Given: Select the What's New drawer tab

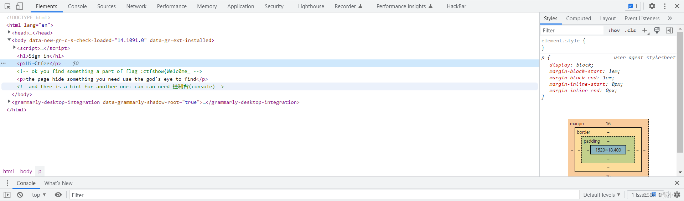Looking at the screenshot, I should pyautogui.click(x=58, y=183).
